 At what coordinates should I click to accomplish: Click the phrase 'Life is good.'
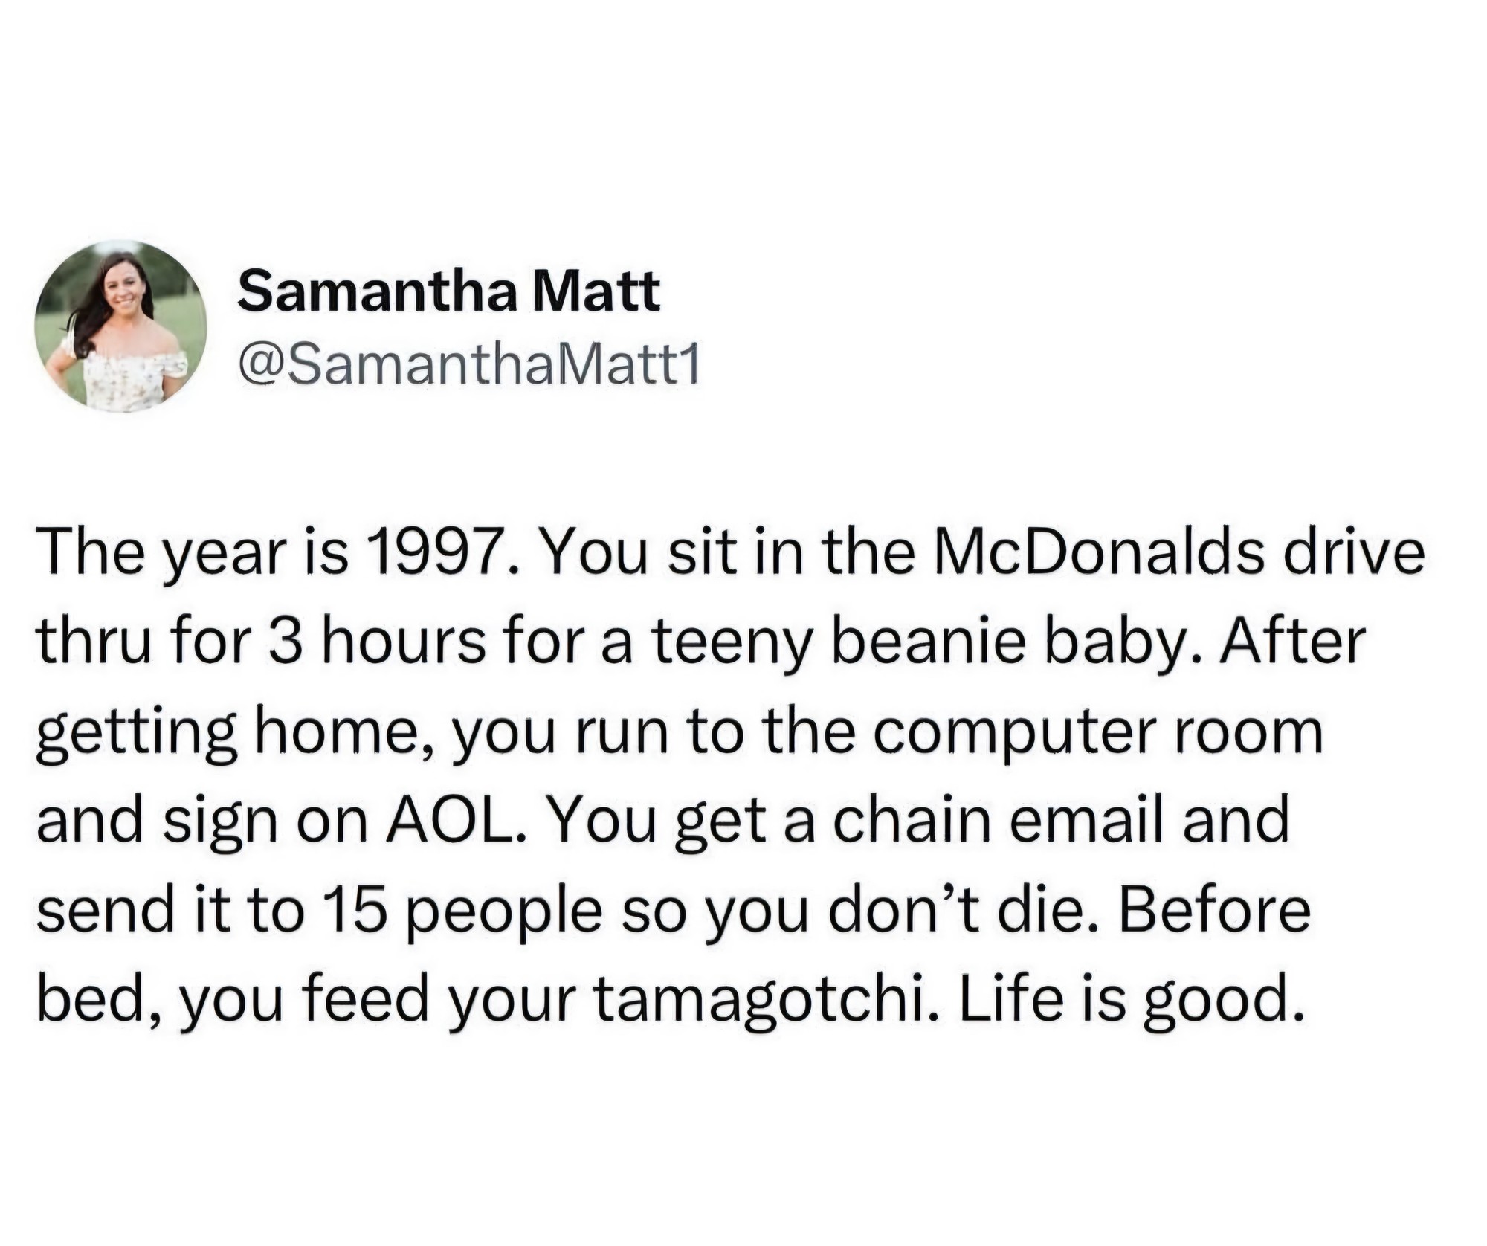(1132, 999)
